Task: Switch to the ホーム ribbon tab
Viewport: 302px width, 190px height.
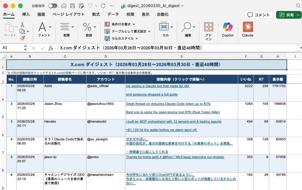Action: point(9,15)
